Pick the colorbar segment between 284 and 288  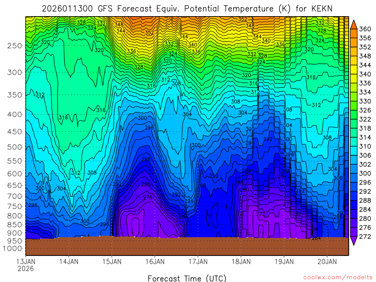tap(354, 205)
